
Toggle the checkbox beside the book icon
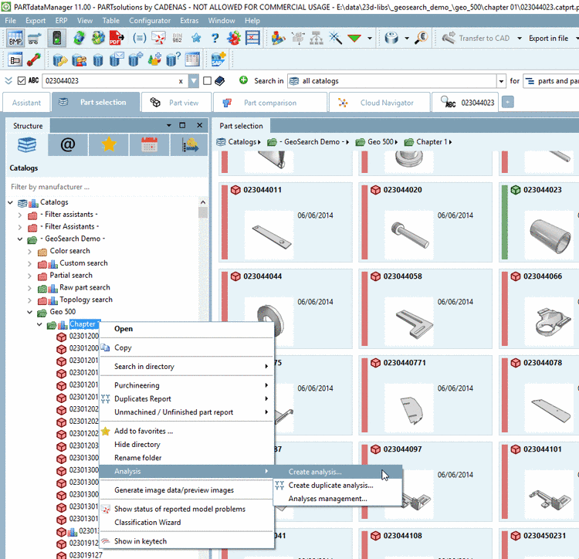pyautogui.click(x=208, y=81)
